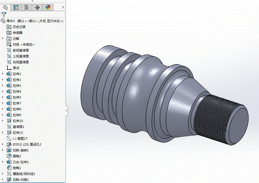Select the 基准面1 reference plane icon
This screenshot has height=183, width=259.
9,127
